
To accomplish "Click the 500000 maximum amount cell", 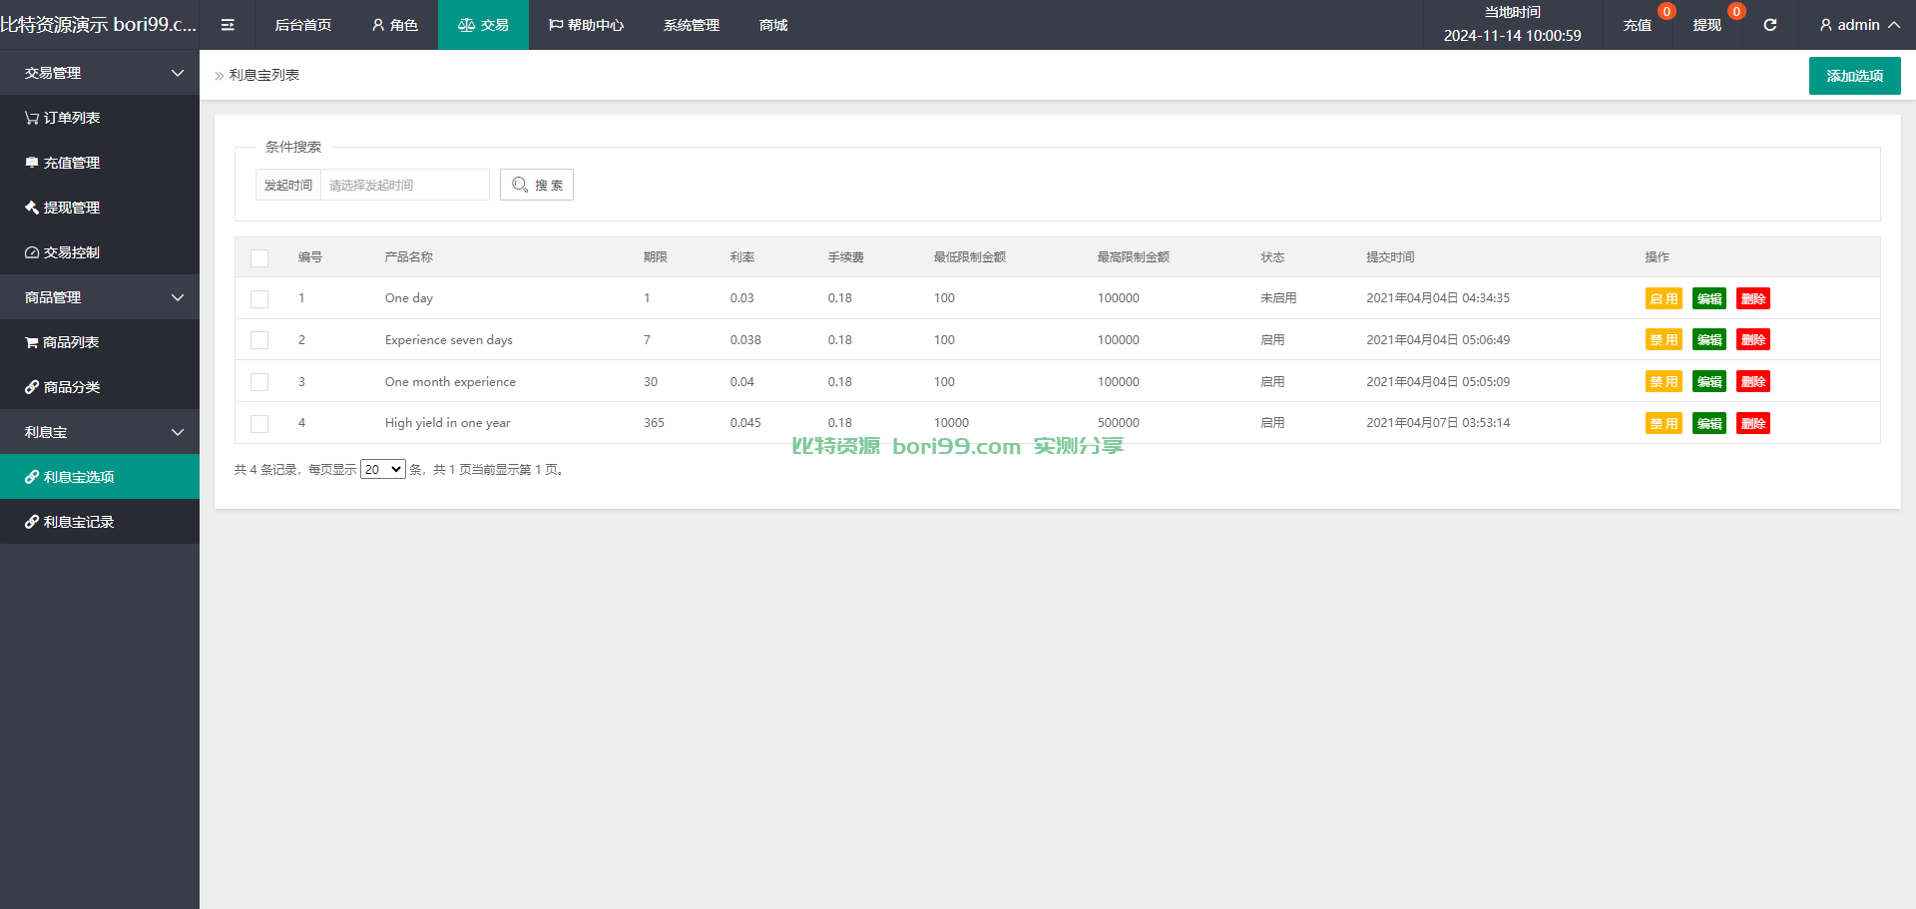I will coord(1119,423).
